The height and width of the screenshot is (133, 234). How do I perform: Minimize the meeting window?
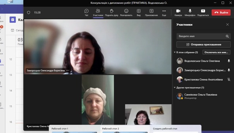click(x=215, y=3)
